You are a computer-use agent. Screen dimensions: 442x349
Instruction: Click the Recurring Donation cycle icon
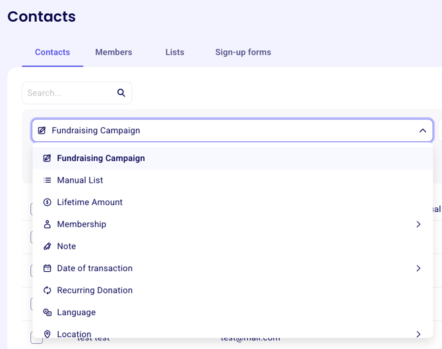(47, 290)
